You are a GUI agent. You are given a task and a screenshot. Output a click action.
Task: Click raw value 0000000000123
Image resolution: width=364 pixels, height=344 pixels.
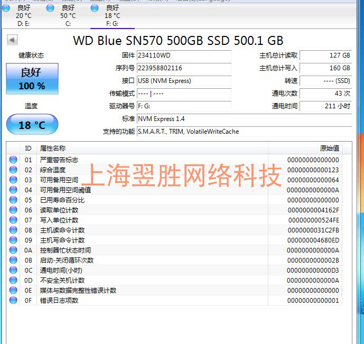[313, 170]
